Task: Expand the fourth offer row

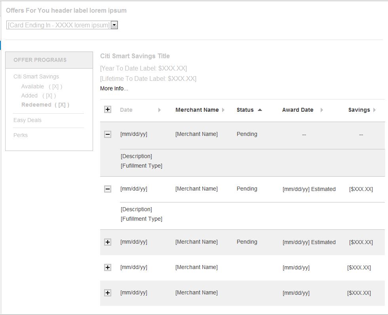Action: coord(108,267)
